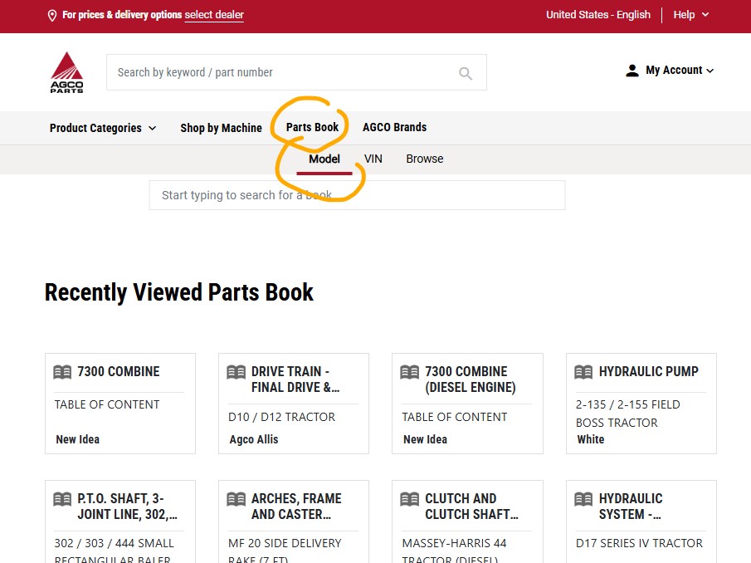Click the 'White' brand text

click(x=591, y=439)
